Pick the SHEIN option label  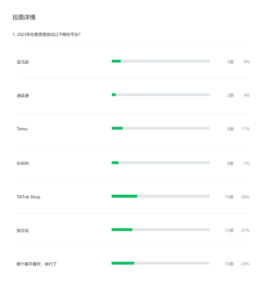click(x=23, y=163)
